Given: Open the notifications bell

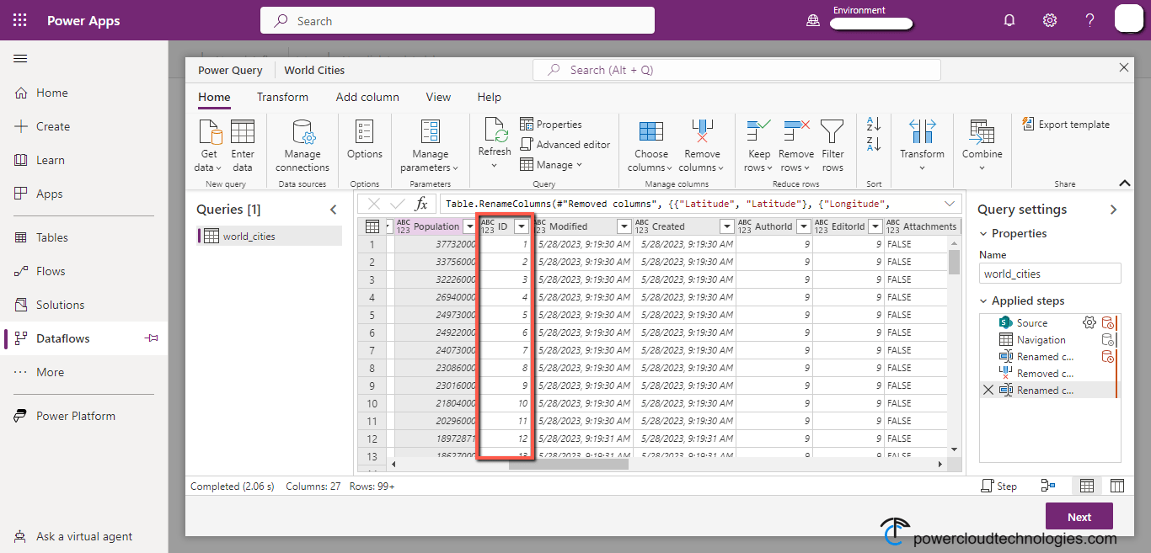Looking at the screenshot, I should 1009,20.
